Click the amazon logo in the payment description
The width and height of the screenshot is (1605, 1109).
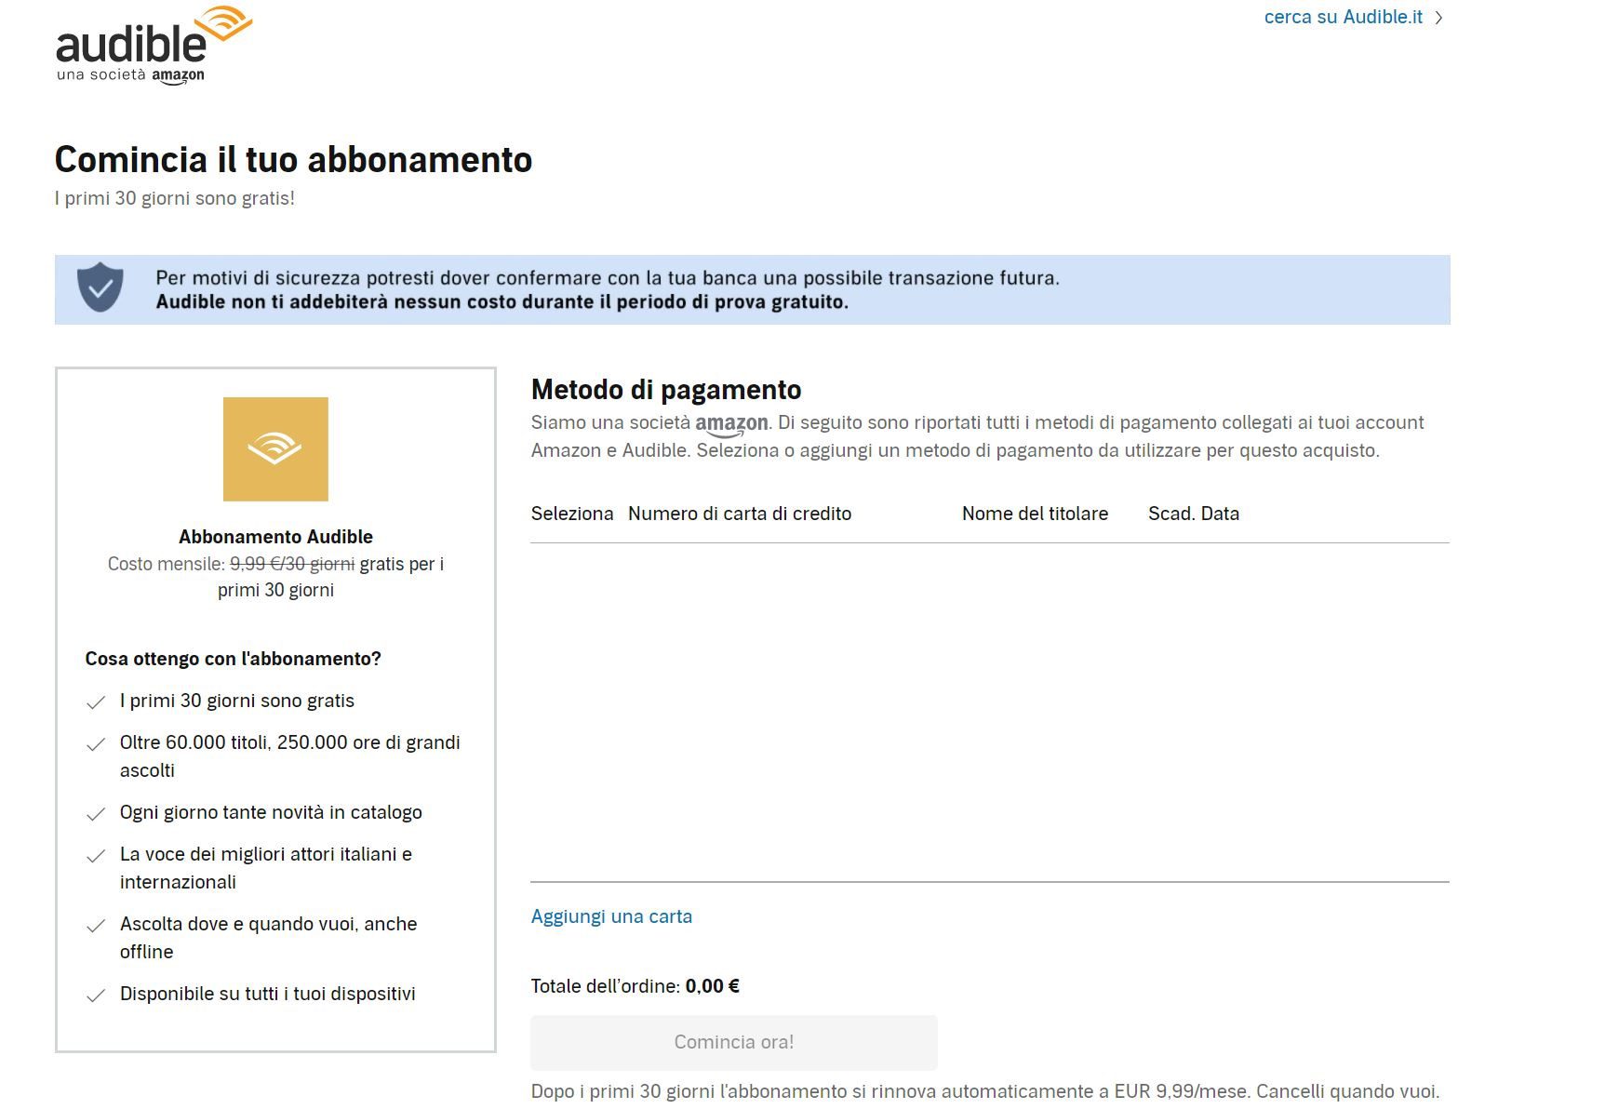pos(731,425)
